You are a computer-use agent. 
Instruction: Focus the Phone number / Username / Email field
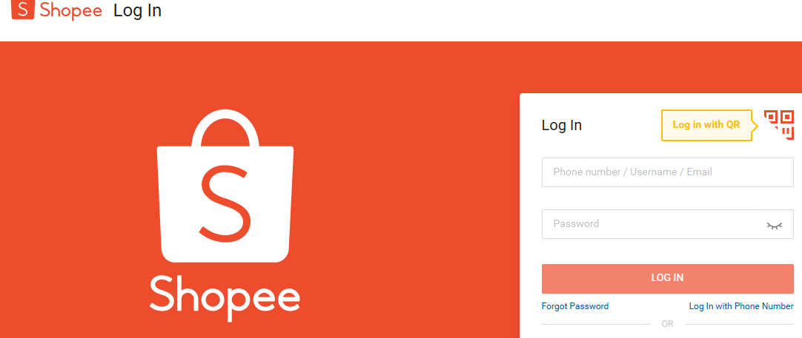[668, 172]
